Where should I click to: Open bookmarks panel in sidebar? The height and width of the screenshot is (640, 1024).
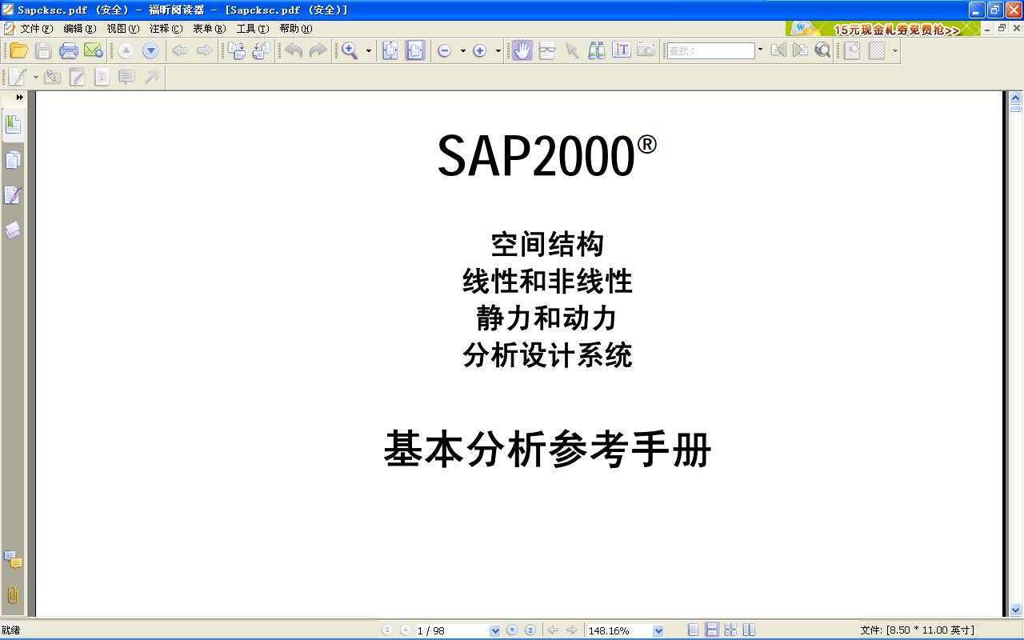point(13,125)
